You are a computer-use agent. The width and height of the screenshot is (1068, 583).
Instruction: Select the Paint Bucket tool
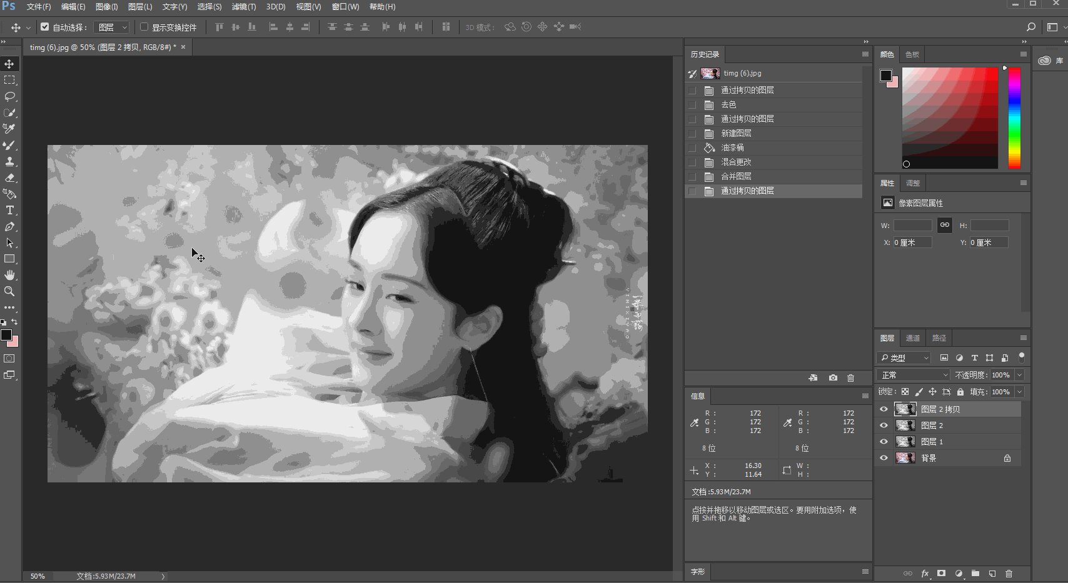[9, 194]
